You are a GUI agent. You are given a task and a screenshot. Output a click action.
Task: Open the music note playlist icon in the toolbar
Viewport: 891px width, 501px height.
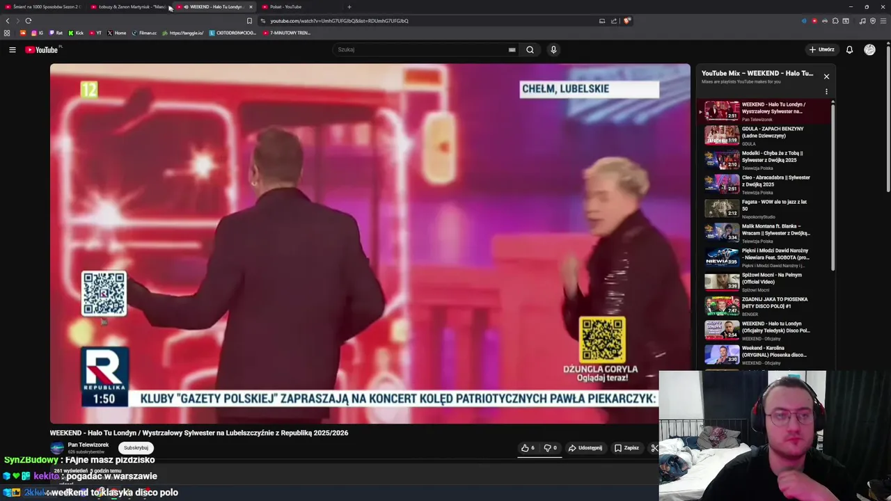click(x=863, y=21)
